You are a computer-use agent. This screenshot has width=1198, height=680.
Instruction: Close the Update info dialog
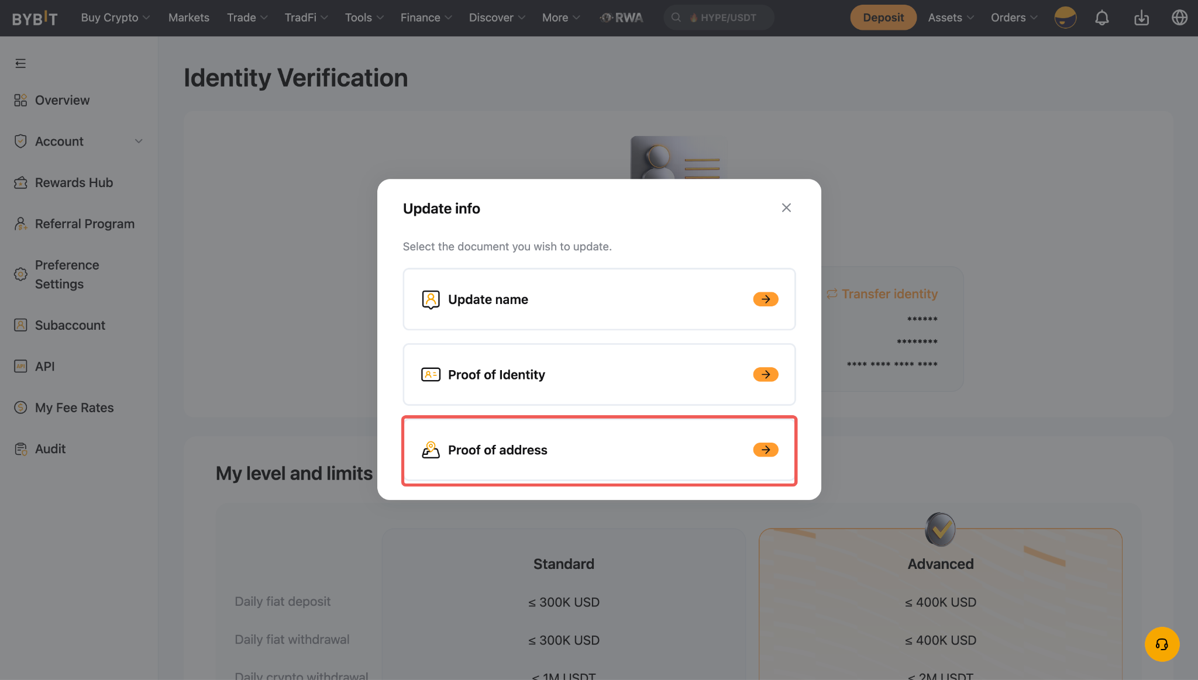786,208
